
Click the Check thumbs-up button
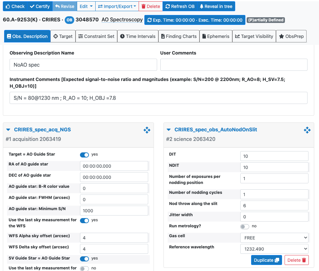tap(15, 6)
